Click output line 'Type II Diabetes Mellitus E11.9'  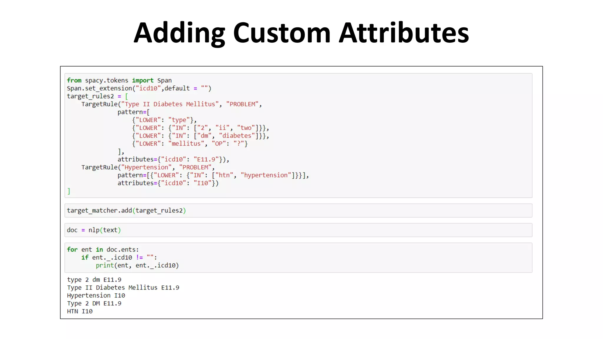(x=123, y=288)
